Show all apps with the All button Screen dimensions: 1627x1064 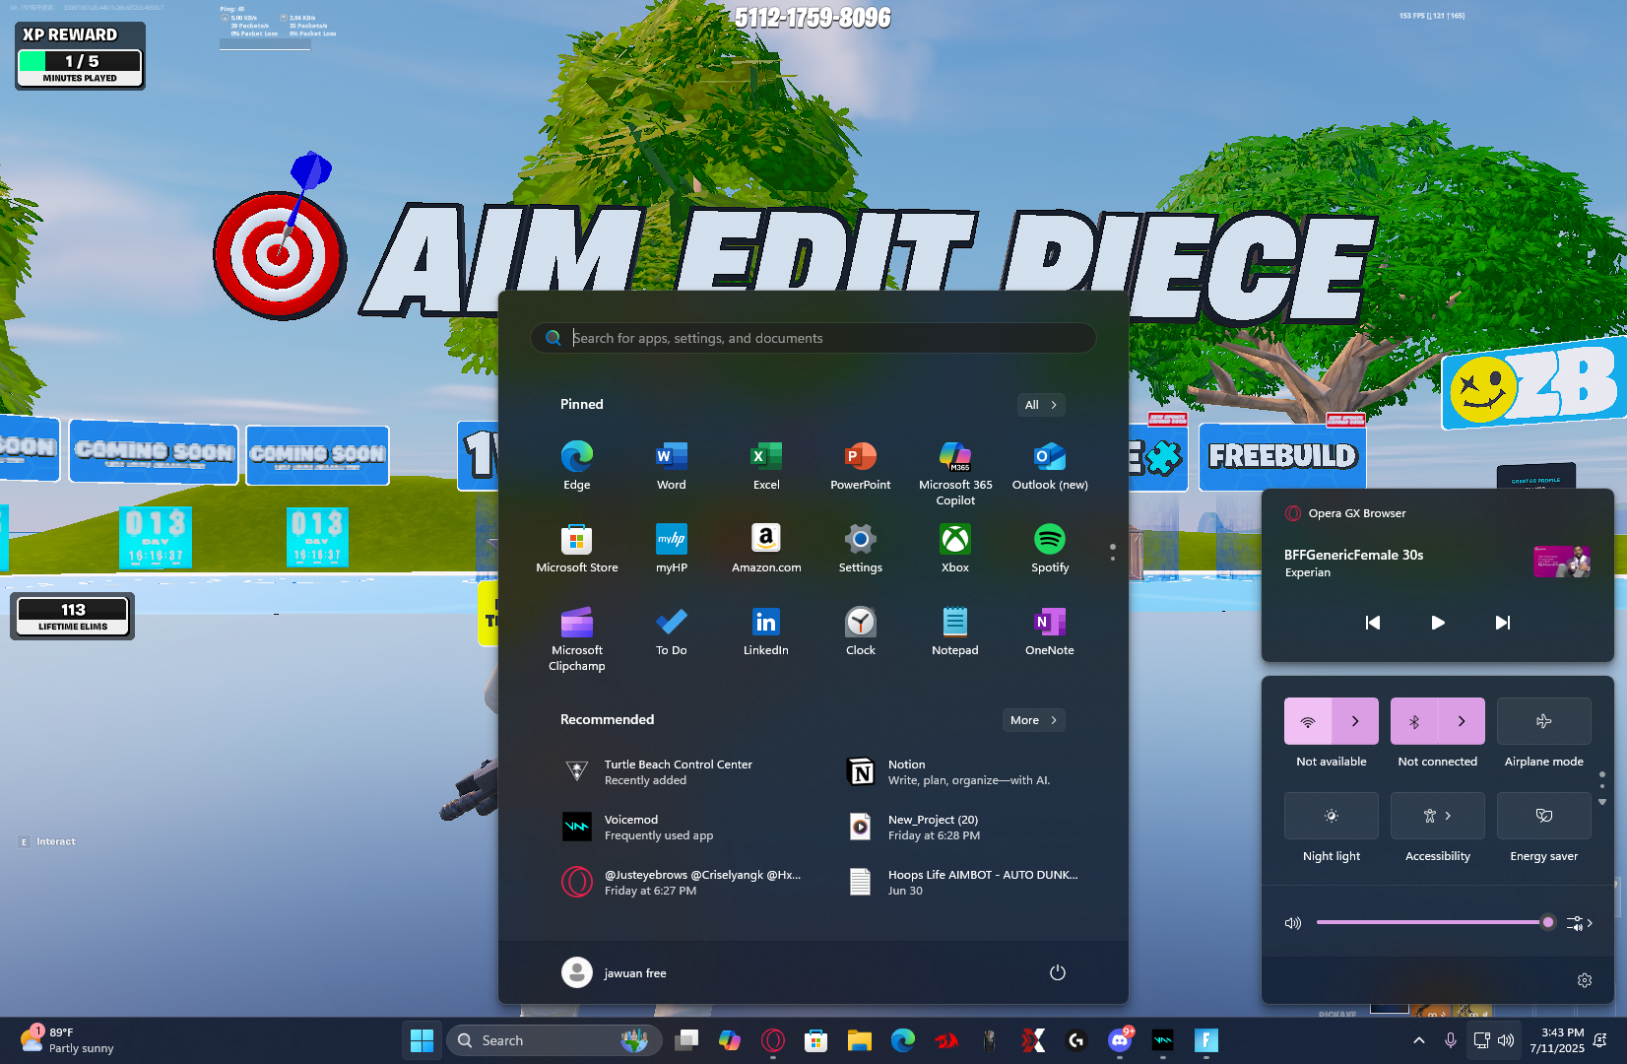click(1041, 405)
